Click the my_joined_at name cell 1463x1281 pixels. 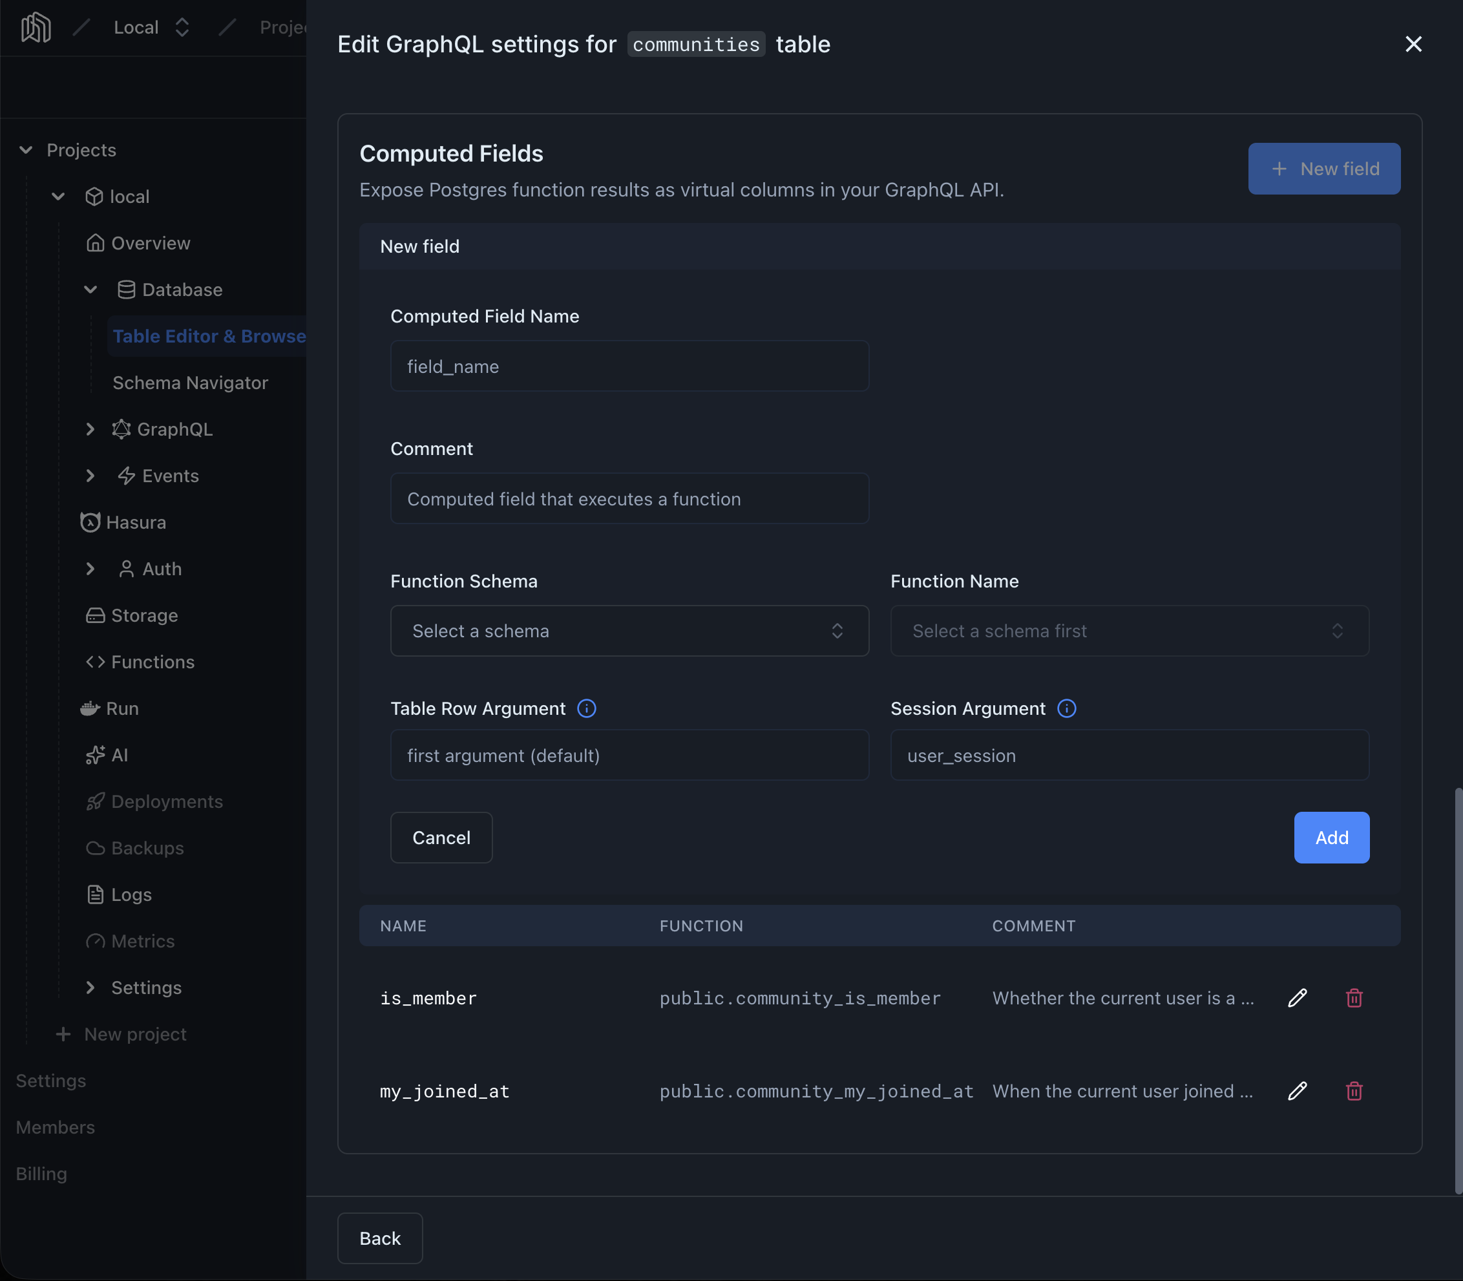click(444, 1091)
